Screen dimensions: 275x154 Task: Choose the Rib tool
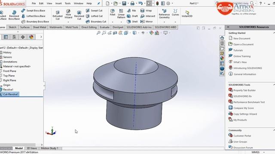click(131, 10)
